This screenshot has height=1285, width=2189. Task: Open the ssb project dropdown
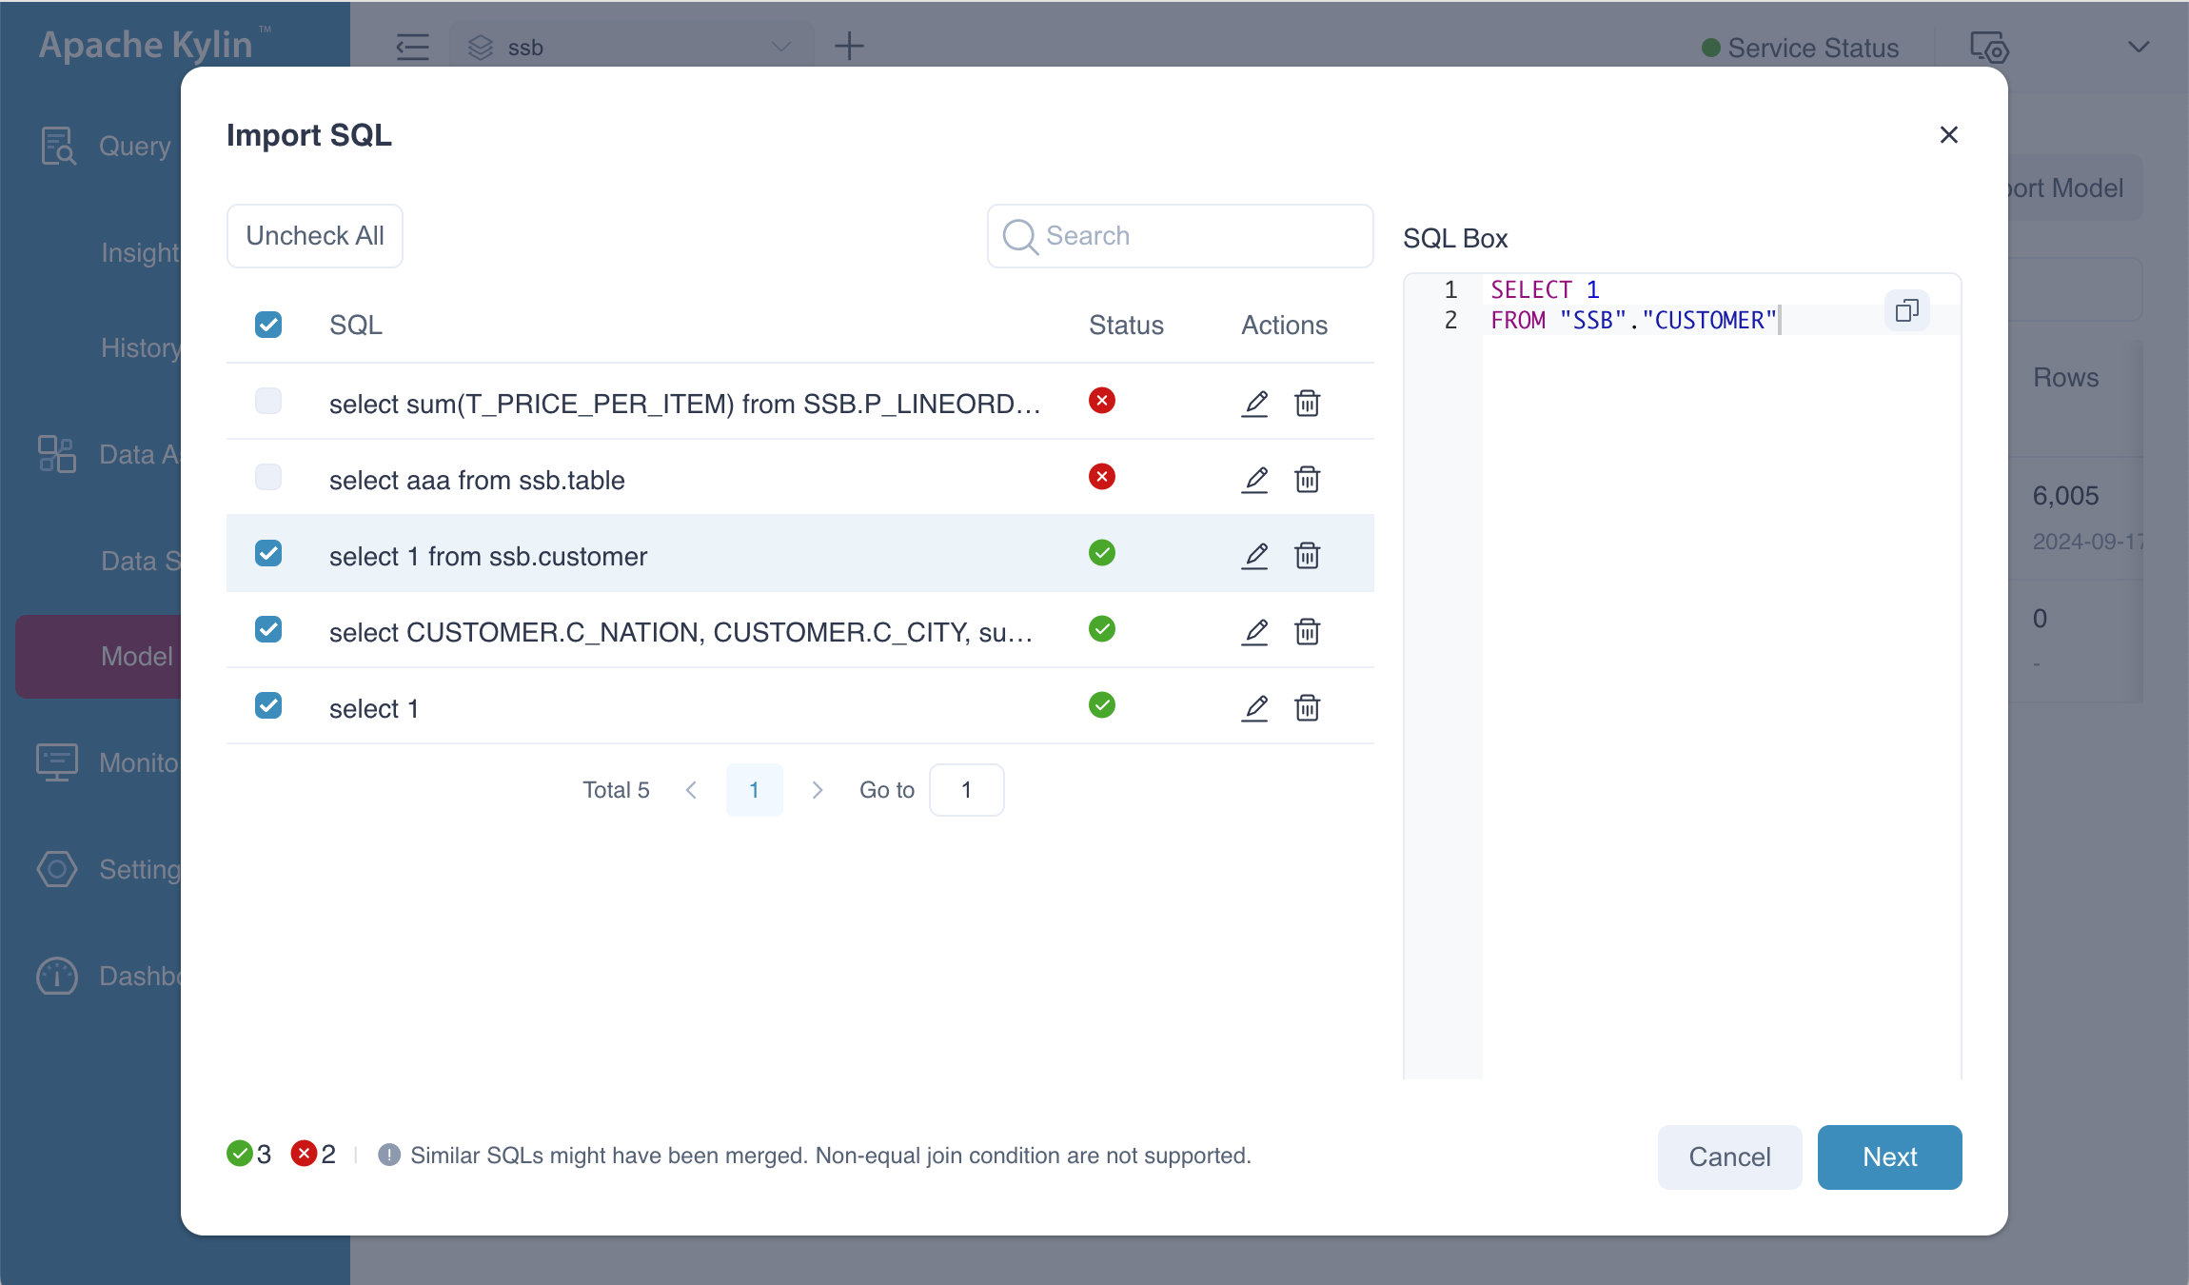click(632, 47)
